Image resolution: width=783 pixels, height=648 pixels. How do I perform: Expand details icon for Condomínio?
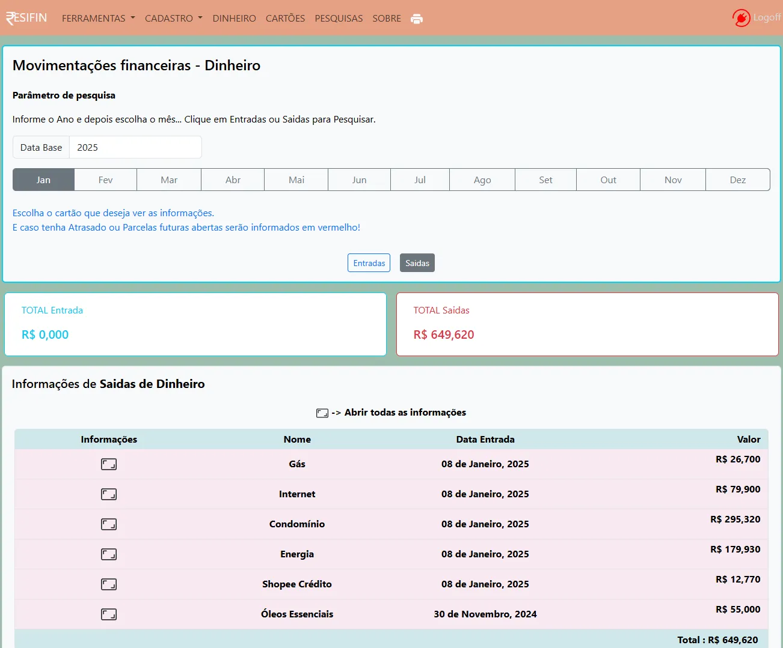click(x=109, y=524)
